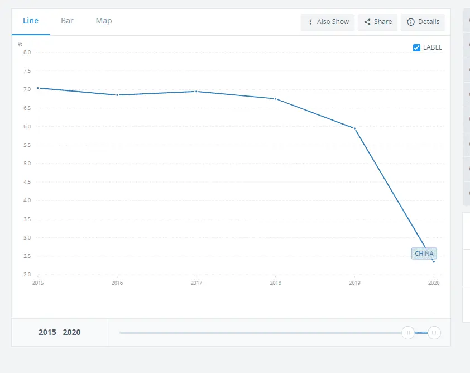Screen dimensions: 470x373
Task: Click the slider track left of the handles
Action: pos(251,333)
